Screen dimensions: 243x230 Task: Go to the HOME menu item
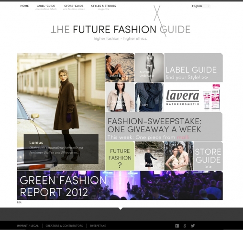click(x=24, y=6)
